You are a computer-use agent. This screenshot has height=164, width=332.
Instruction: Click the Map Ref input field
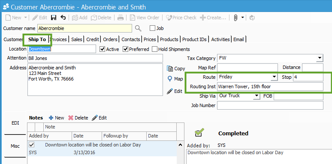click(x=247, y=68)
